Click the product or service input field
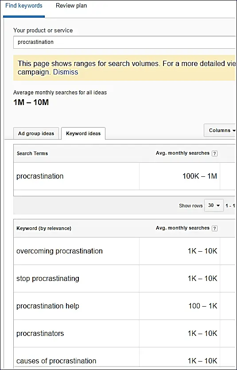The image size is (237, 370). [x=124, y=42]
